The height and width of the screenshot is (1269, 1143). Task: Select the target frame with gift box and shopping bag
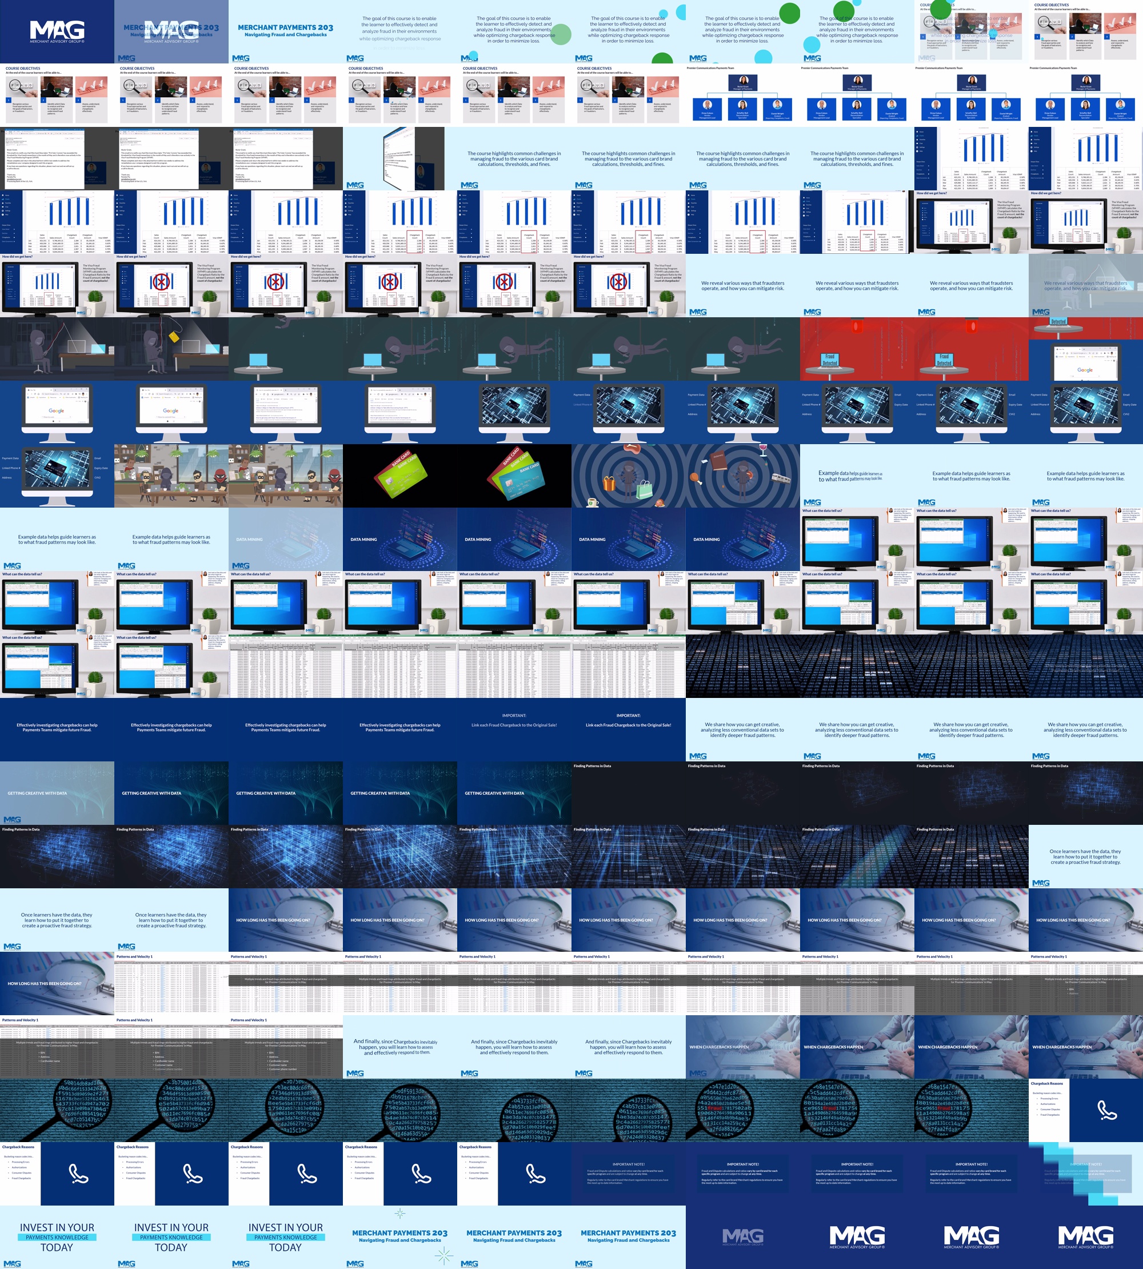(x=629, y=476)
